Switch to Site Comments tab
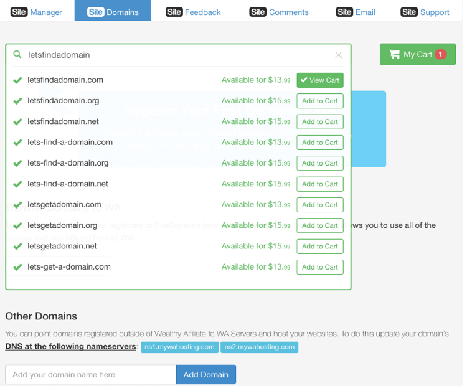 click(x=279, y=12)
